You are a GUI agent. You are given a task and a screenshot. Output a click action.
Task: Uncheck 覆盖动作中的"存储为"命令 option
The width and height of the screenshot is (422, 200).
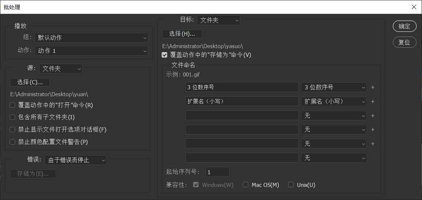click(x=164, y=55)
